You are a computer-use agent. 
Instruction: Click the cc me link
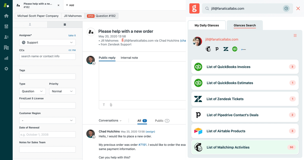pos(72,50)
